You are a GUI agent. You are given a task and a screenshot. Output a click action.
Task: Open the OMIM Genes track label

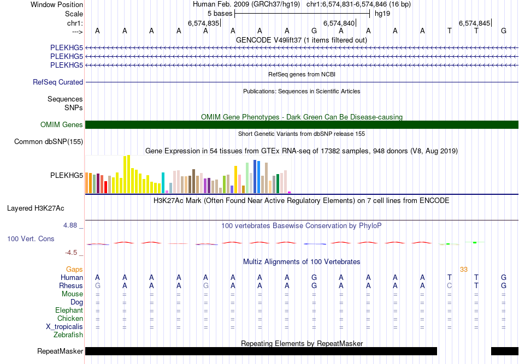(x=62, y=124)
